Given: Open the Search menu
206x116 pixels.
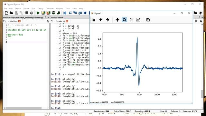Looking at the screenshot, I should 18,8.
